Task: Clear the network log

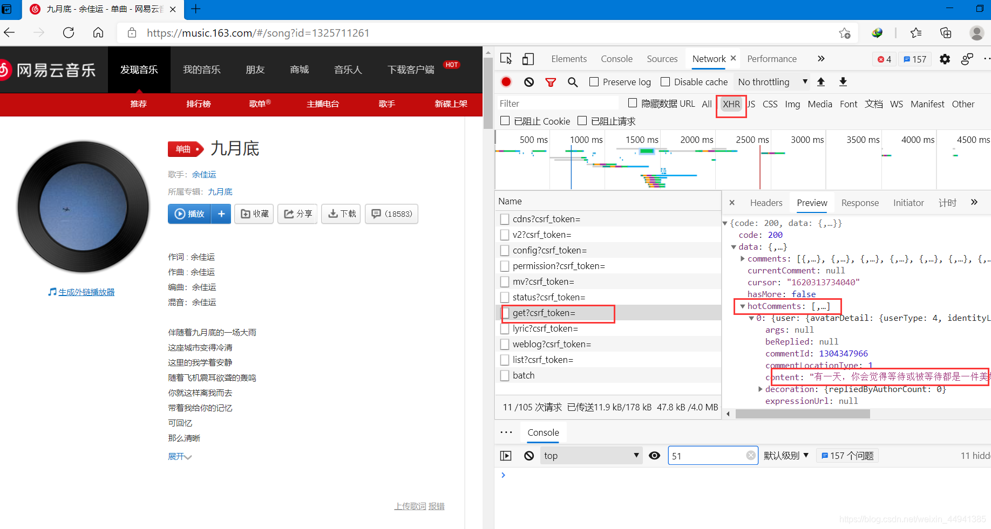Action: 529,82
